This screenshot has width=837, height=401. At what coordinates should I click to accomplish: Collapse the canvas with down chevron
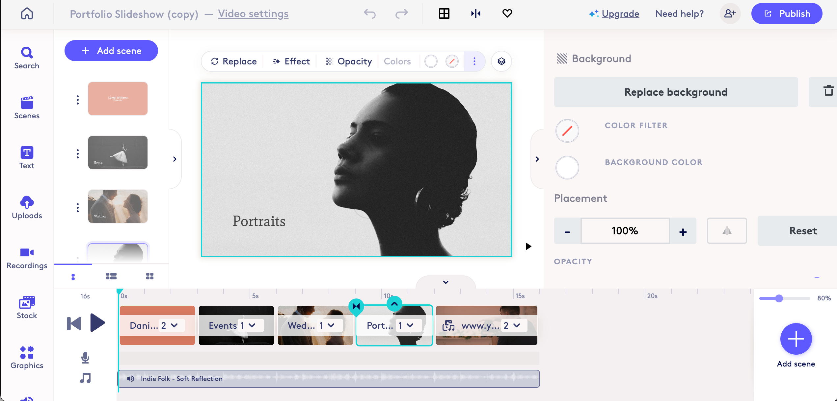coord(445,282)
